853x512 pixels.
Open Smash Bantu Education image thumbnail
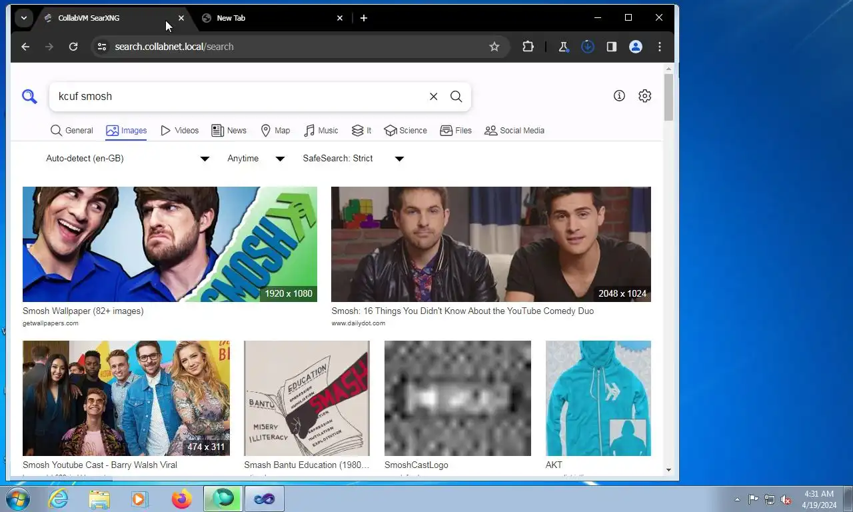pyautogui.click(x=307, y=398)
